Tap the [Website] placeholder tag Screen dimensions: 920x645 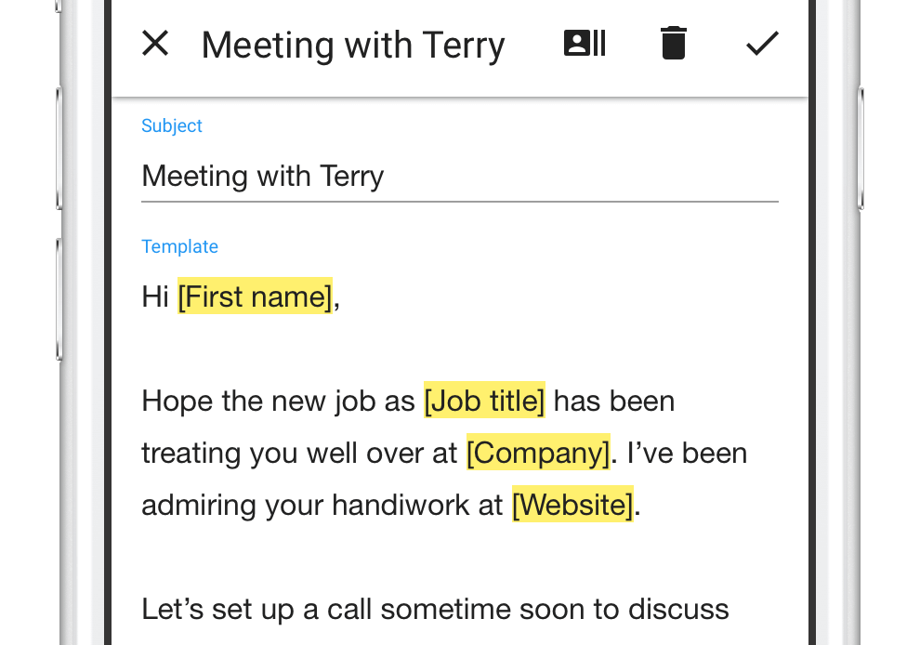[572, 505]
